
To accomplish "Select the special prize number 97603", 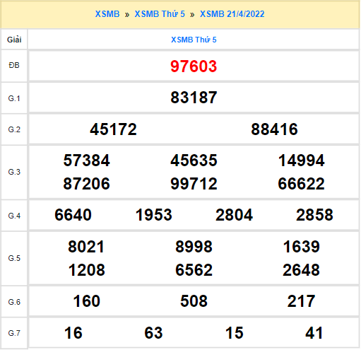I will coord(194,66).
